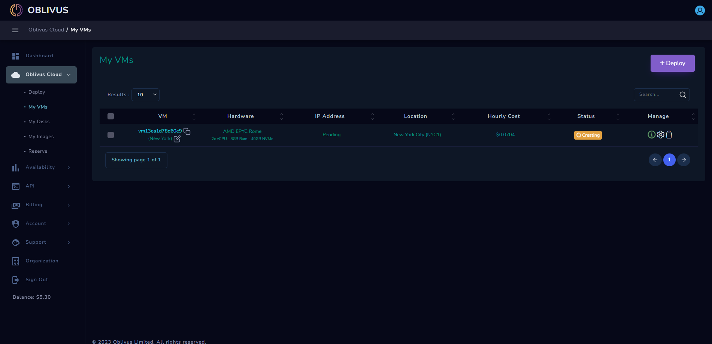Click the Account shield icon
This screenshot has height=344, width=712.
pos(16,224)
